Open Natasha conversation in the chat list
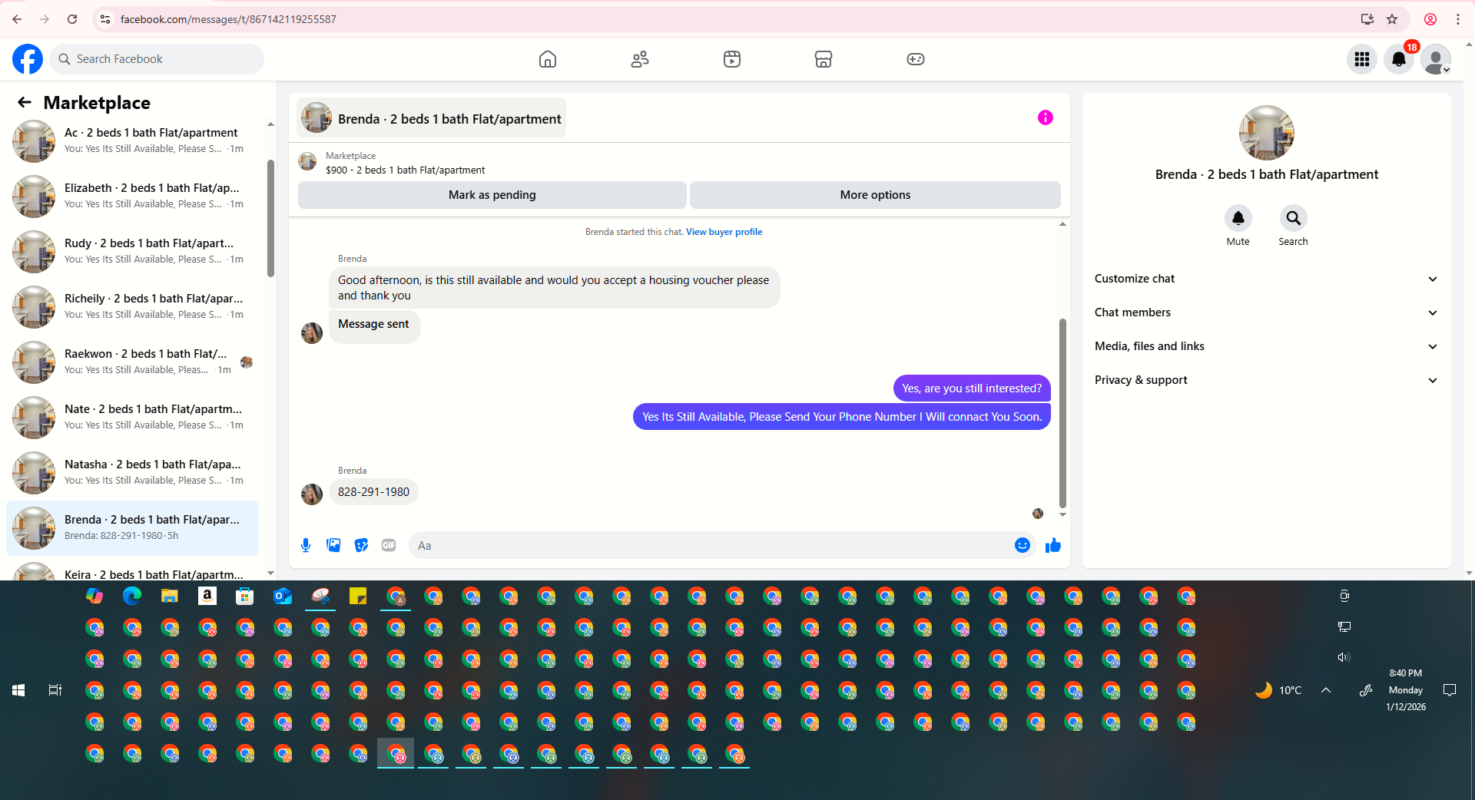1475x800 pixels. (x=132, y=473)
